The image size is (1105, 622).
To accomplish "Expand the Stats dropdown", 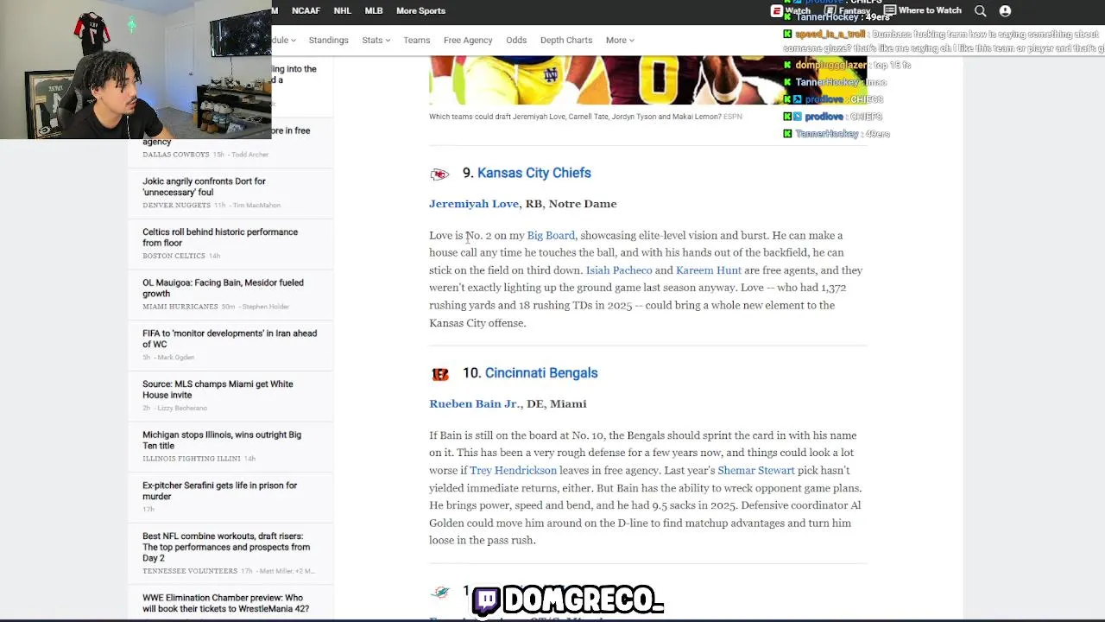I will click(x=376, y=40).
